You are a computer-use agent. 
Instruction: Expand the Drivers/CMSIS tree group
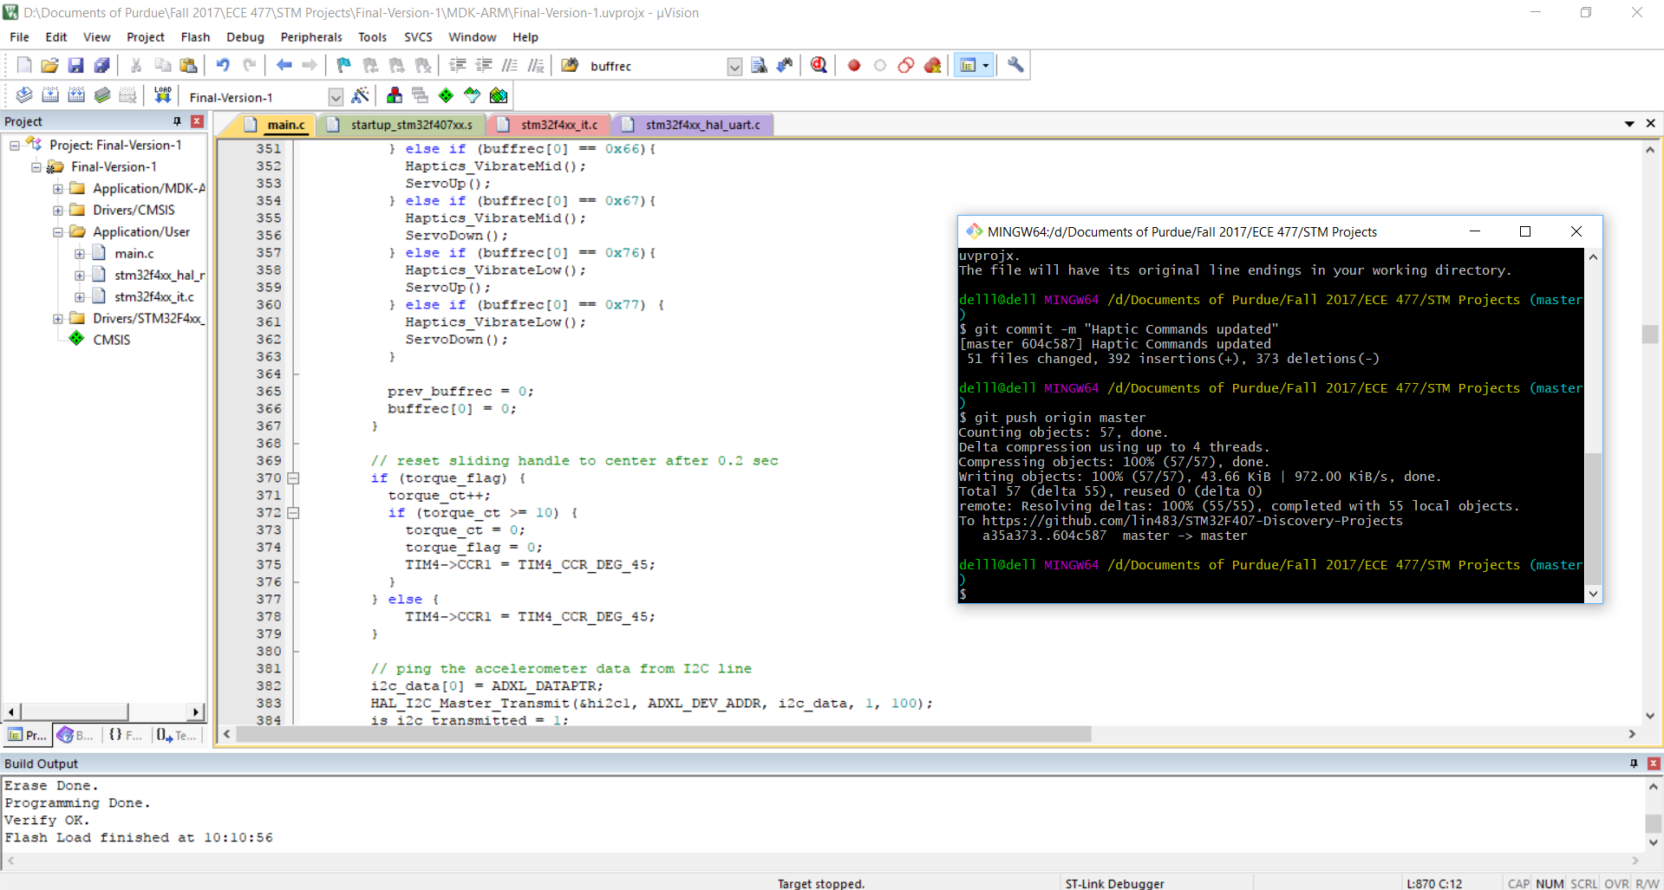57,210
